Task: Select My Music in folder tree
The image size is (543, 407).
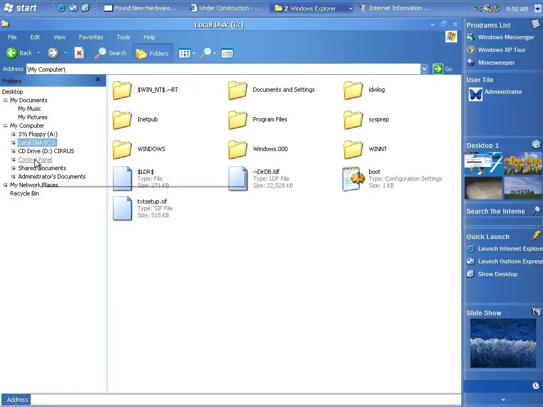Action: (30, 109)
